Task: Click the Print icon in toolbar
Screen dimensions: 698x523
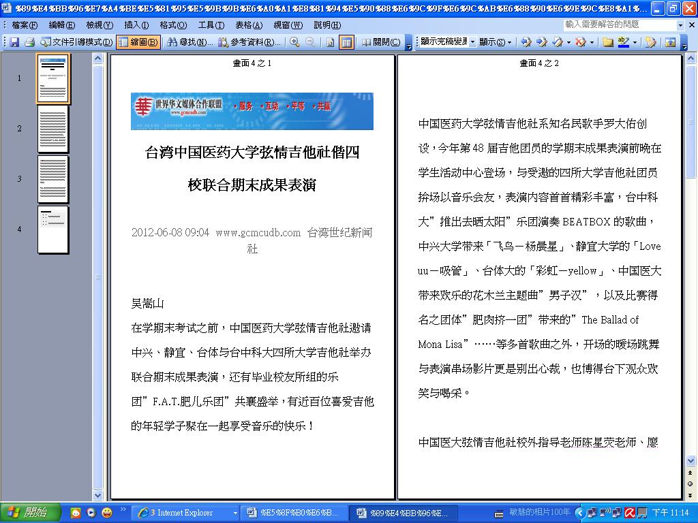Action: [29, 42]
